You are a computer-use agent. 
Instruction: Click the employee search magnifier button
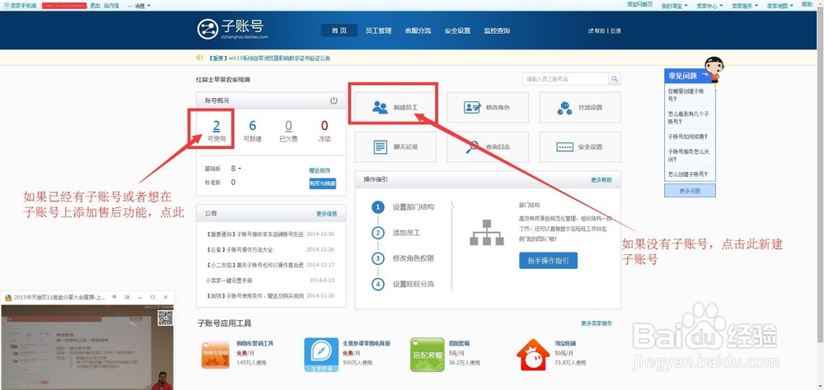tap(615, 79)
